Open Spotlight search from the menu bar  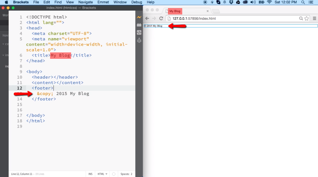coord(303,2)
